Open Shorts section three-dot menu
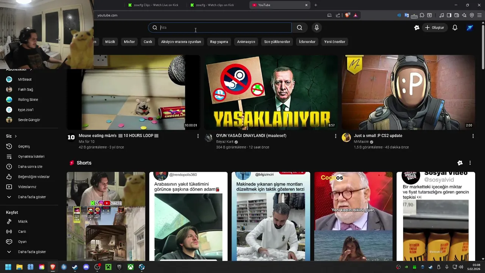Screen dimensions: 485x273 (x=470, y=163)
